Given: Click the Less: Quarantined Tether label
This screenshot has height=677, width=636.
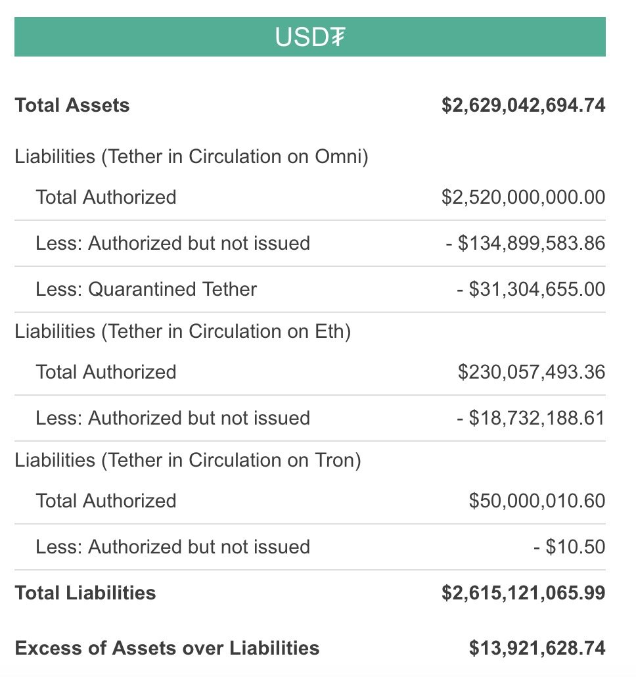Looking at the screenshot, I should pyautogui.click(x=147, y=289).
